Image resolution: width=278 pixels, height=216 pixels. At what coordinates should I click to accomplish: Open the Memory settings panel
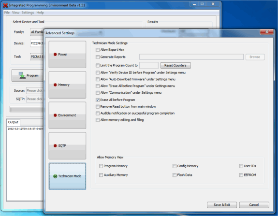(x=67, y=85)
